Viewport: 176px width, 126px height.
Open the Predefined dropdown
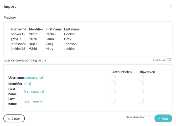pos(169,60)
